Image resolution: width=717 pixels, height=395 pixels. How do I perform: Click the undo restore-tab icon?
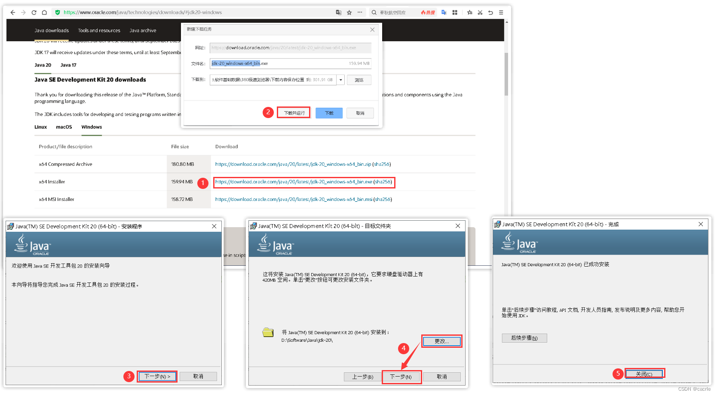pyautogui.click(x=490, y=12)
